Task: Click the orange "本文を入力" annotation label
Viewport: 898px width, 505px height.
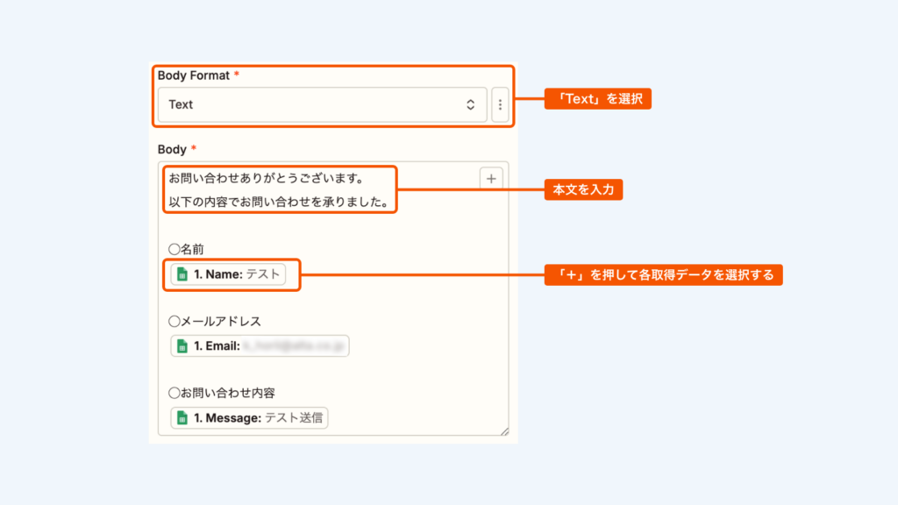Action: [583, 189]
